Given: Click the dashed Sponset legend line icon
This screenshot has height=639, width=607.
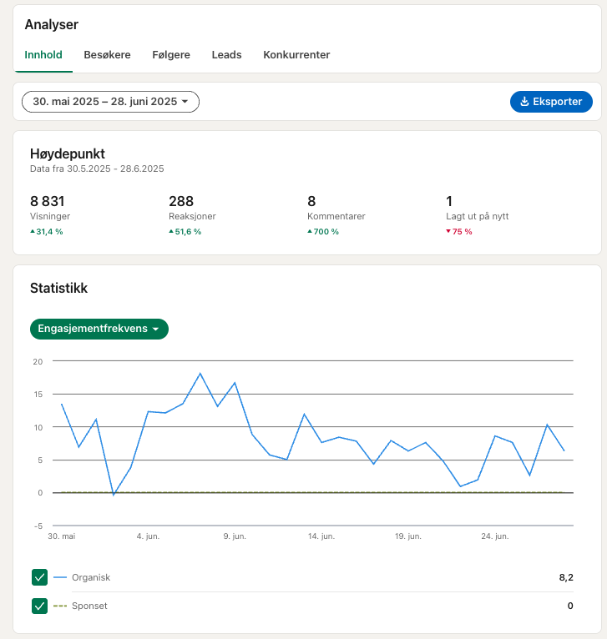Looking at the screenshot, I should 60,606.
